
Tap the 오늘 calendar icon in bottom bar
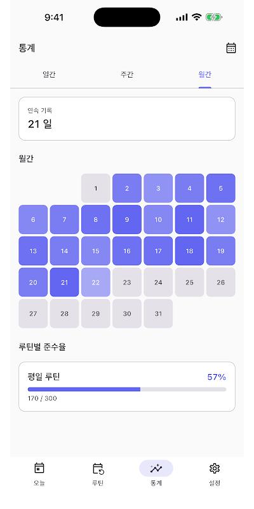39,468
